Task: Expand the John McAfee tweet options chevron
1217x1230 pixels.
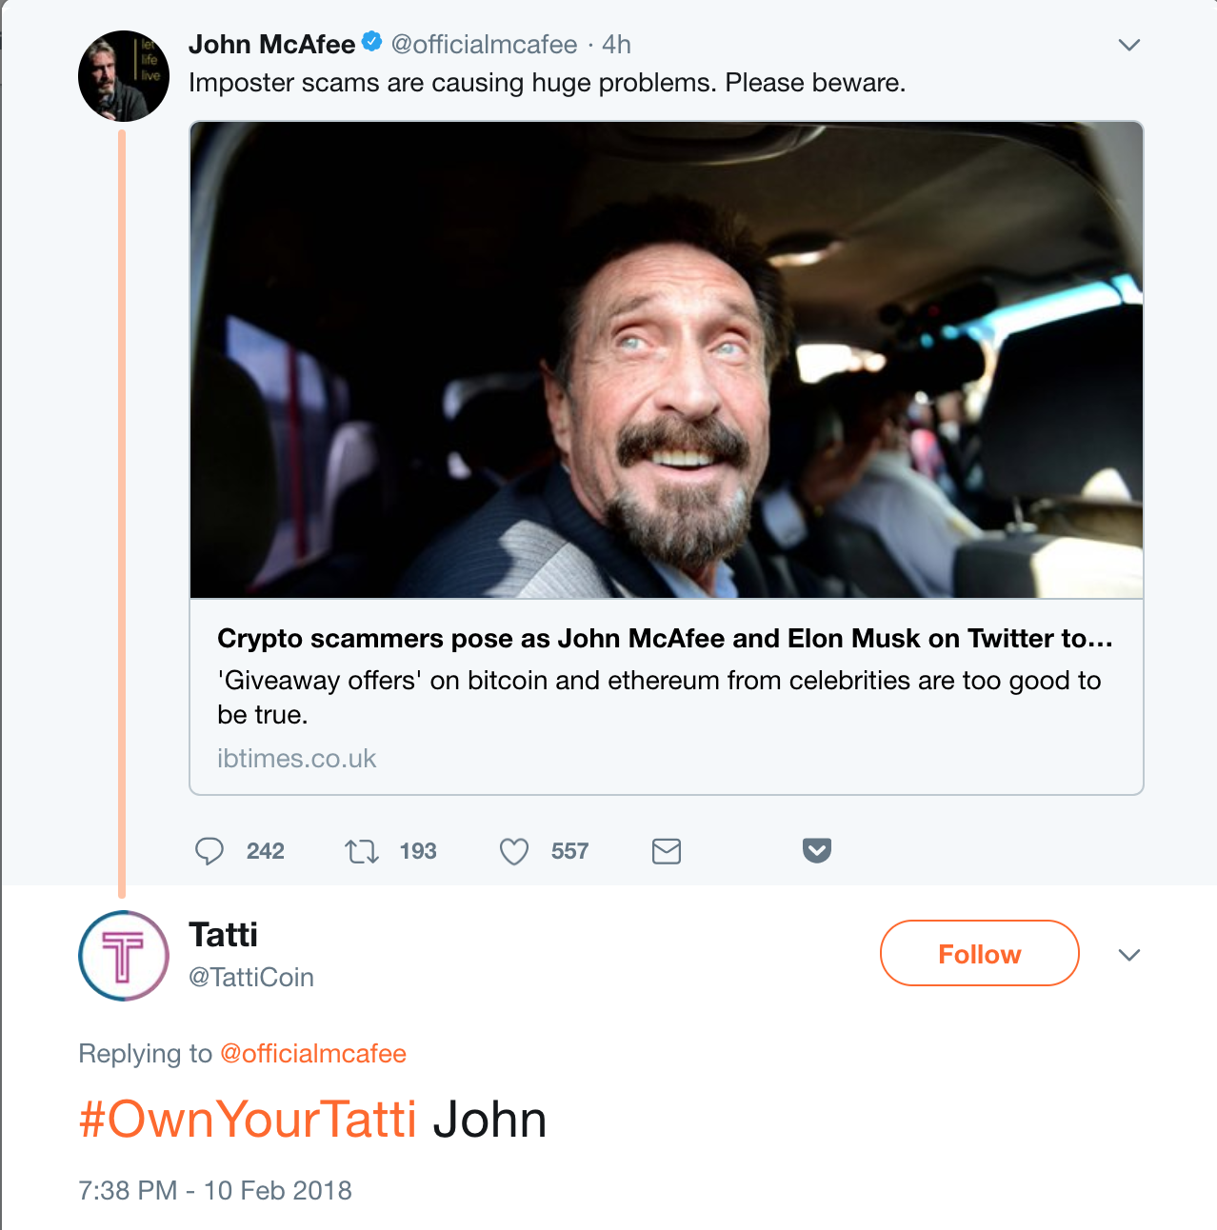Action: tap(1129, 45)
